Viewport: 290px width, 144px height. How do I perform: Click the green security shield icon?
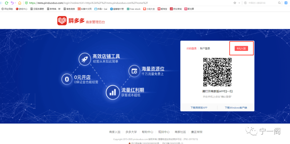click(26, 3)
